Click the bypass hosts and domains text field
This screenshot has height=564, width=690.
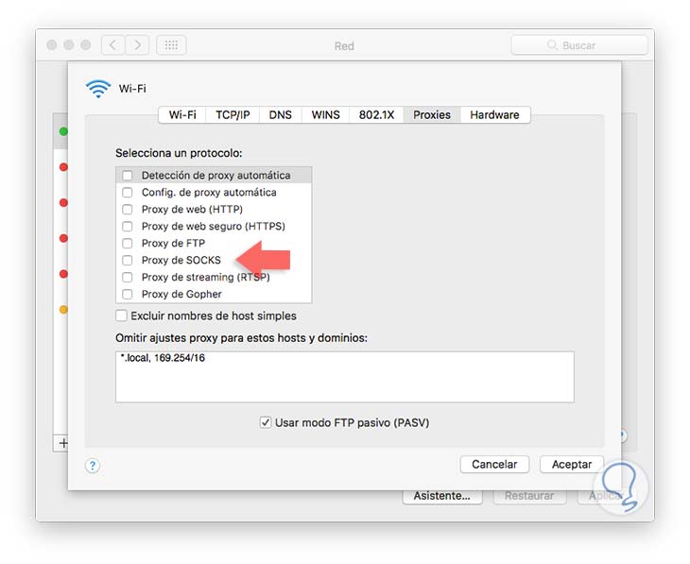click(x=345, y=377)
